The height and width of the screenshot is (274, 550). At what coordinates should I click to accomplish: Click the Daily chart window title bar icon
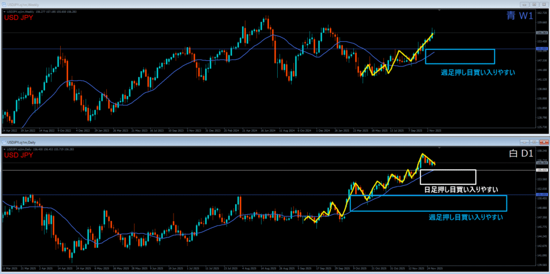[4, 142]
